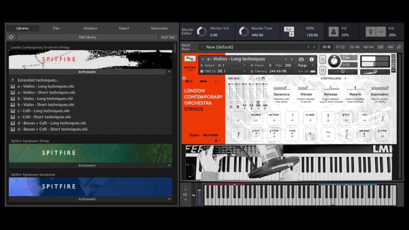Click the Instr Nav button
Image resolution: width=409 pixels, height=230 pixels.
tap(168, 37)
